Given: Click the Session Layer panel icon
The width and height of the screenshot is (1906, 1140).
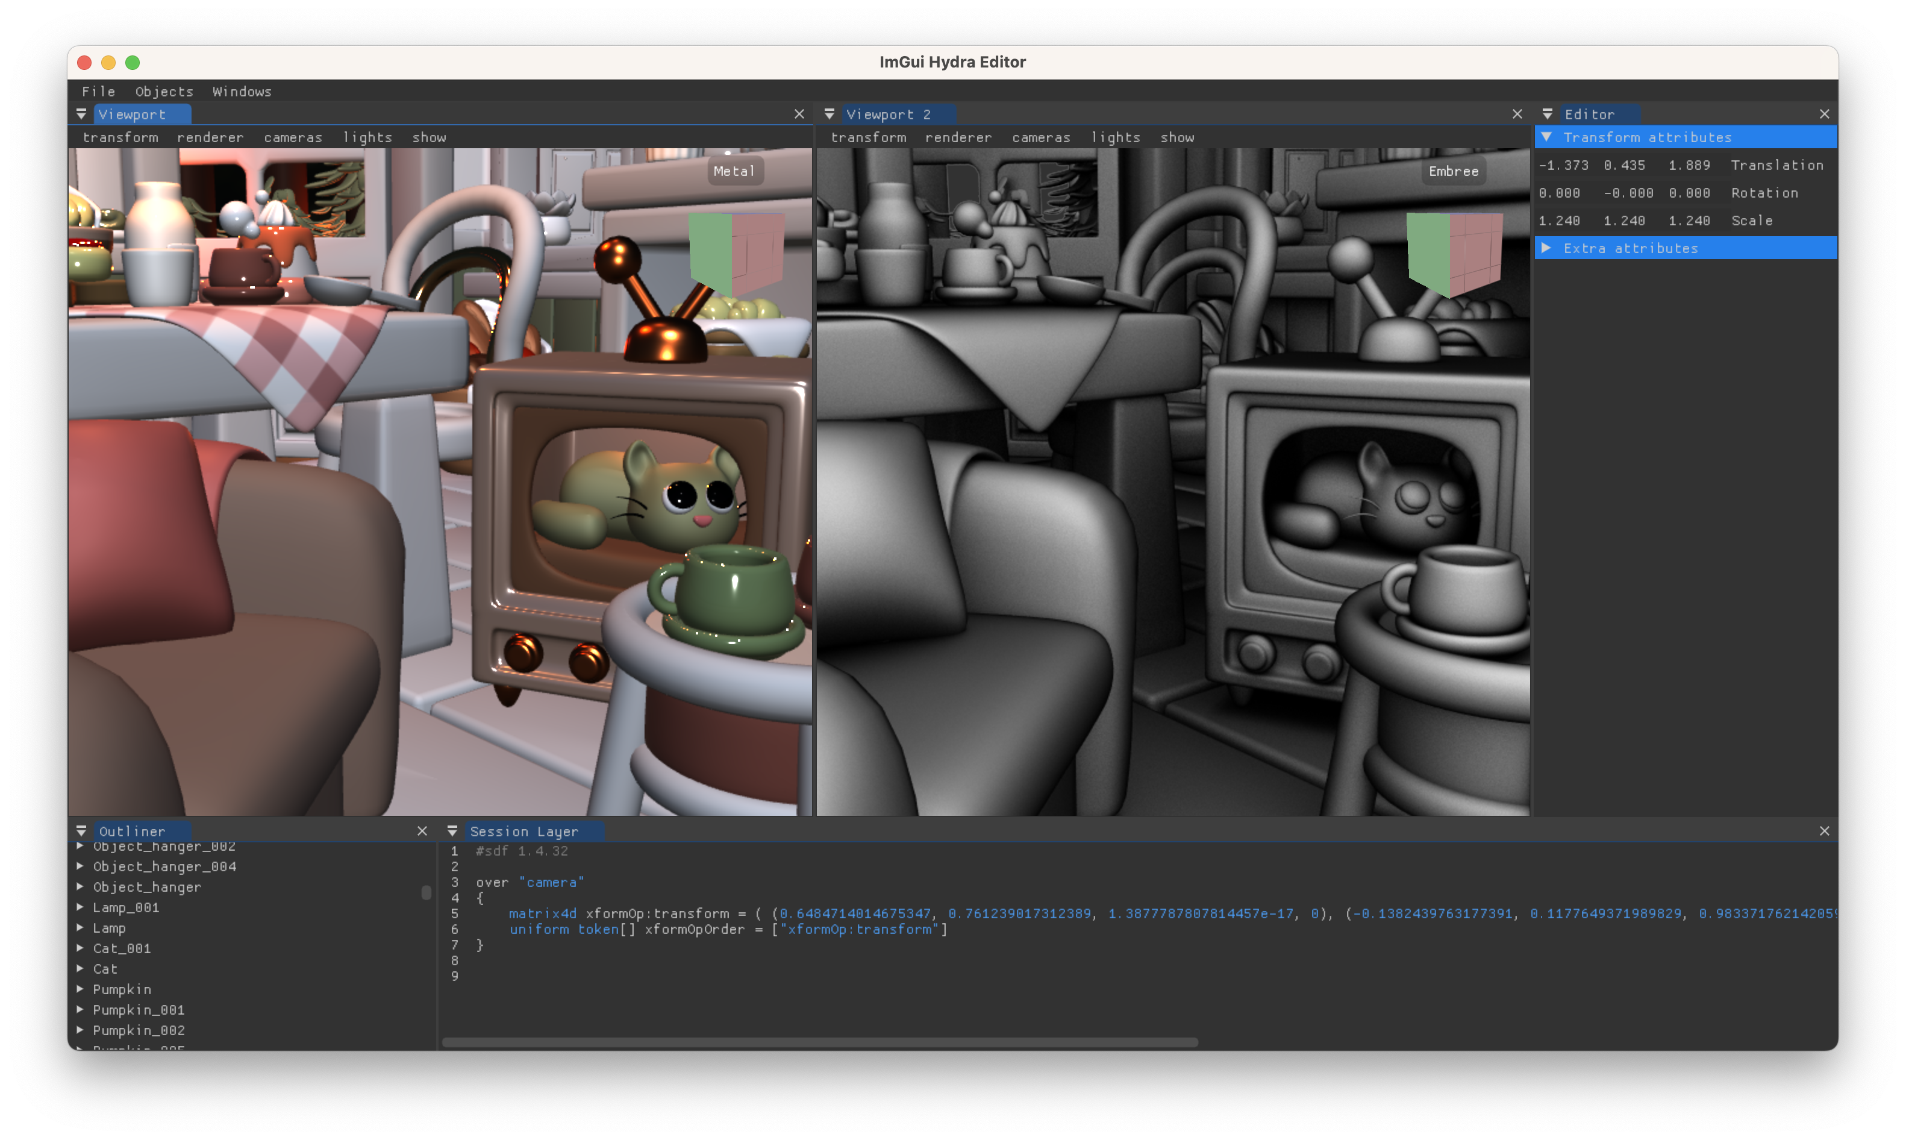Looking at the screenshot, I should click(453, 829).
